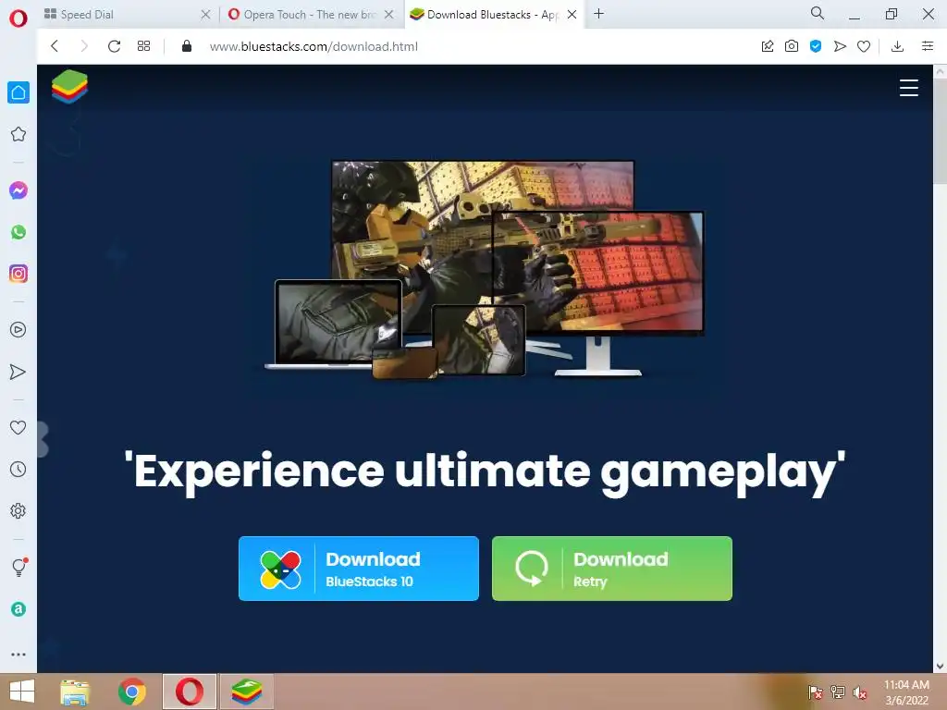Click the share/edit page icon
This screenshot has height=710, width=947.
point(768,46)
